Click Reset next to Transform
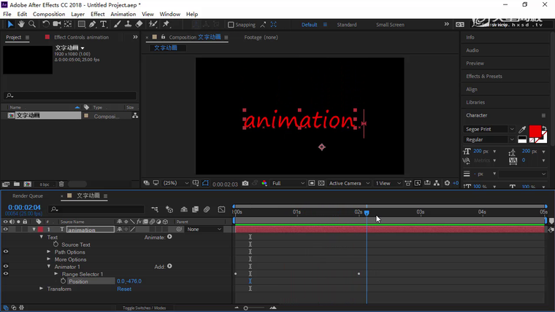555x312 pixels. [x=124, y=289]
